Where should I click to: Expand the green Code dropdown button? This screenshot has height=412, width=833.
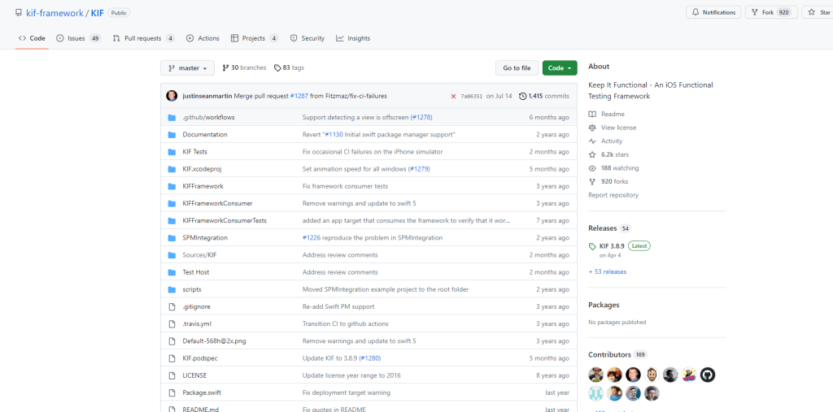(x=560, y=68)
